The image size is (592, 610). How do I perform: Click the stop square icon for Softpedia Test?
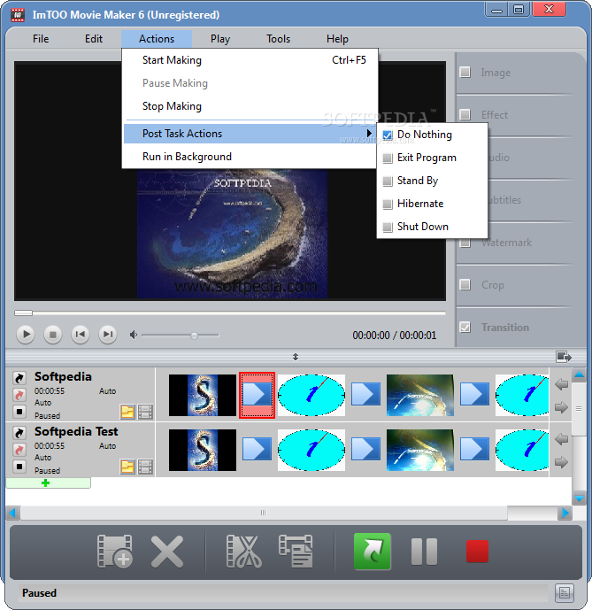[x=19, y=466]
